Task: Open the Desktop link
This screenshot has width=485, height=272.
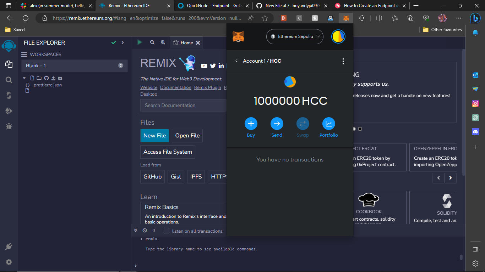Action: coord(149,94)
